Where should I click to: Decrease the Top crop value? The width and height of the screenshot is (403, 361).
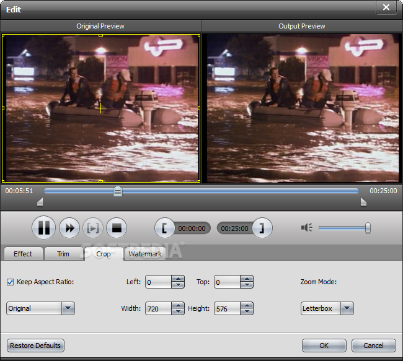(247, 285)
